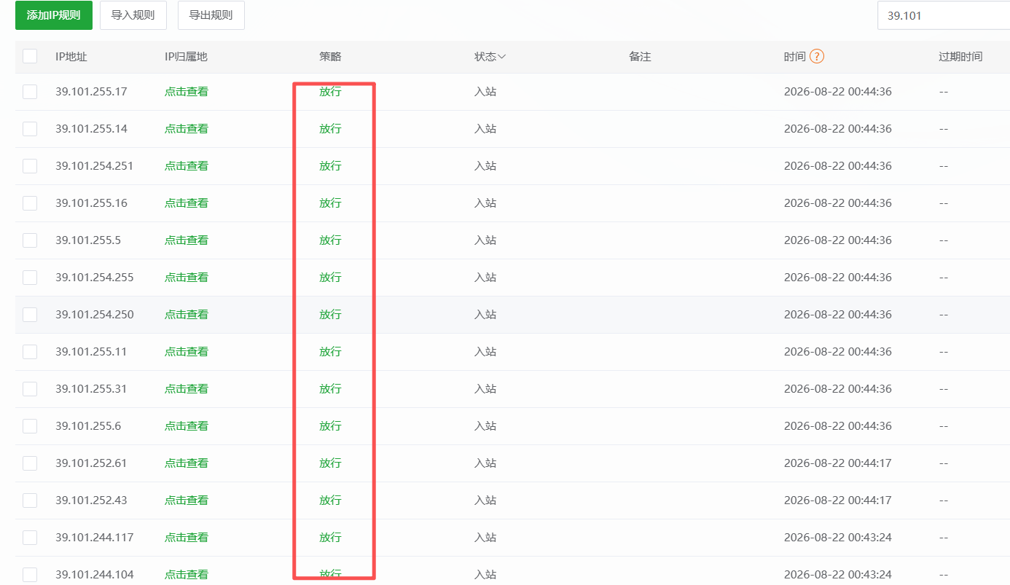The image size is (1010, 585).
Task: Click 点击查看 for 39.101.252.43
Action: coord(187,500)
